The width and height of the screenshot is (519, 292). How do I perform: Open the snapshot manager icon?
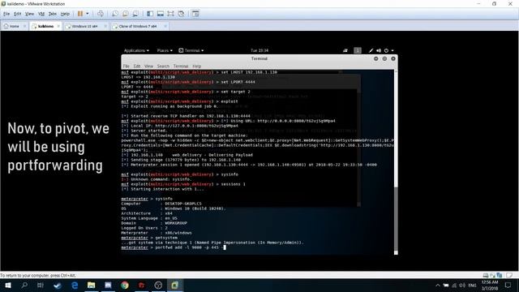(135, 14)
